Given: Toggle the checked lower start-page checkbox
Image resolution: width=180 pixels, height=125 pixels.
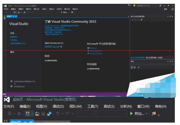Looking at the screenshot, I should coord(11,86).
